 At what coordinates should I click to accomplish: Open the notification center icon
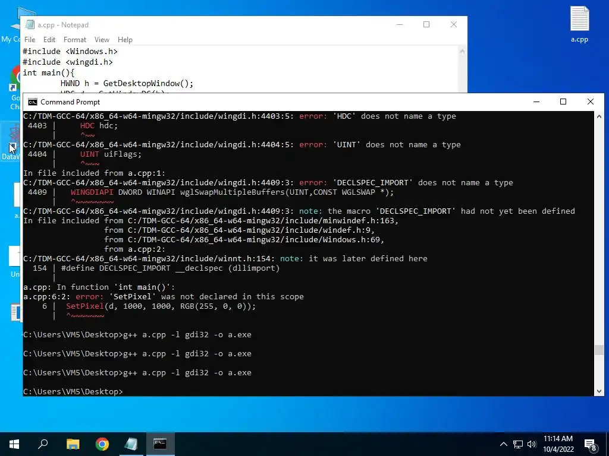click(x=591, y=445)
